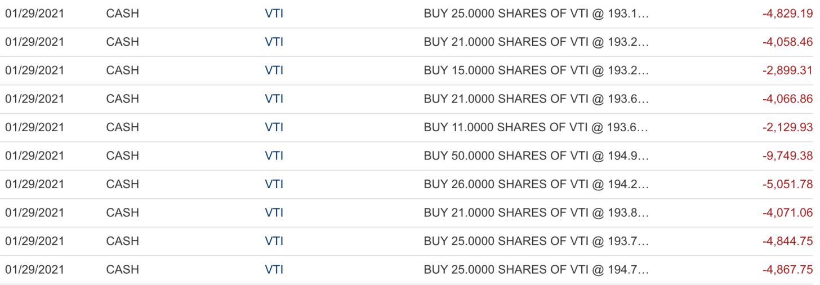This screenshot has height=285, width=820.
Task: Click the -2,129.93 transaction amount
Action: 787,127
